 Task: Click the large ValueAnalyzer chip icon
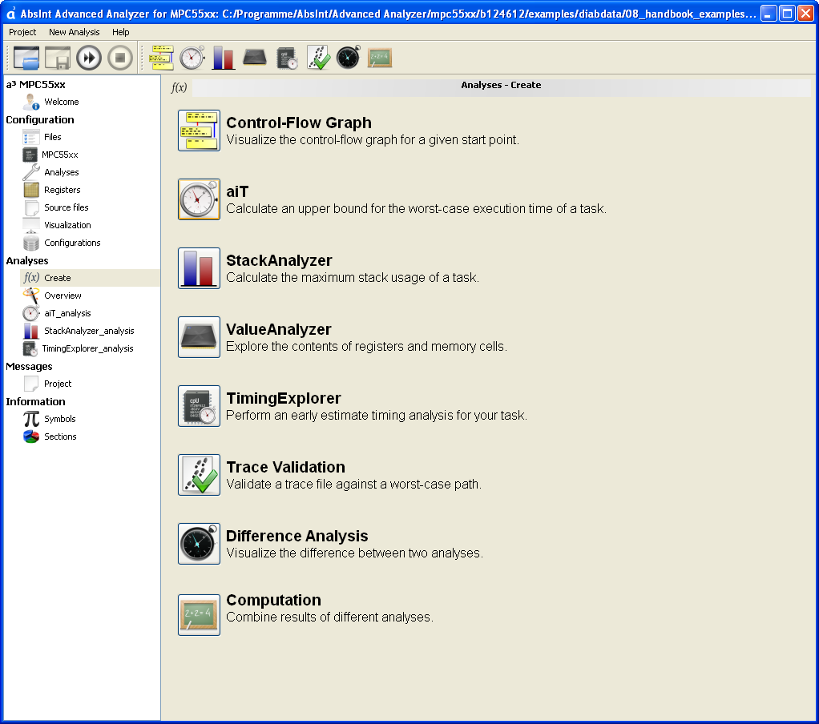tap(199, 337)
